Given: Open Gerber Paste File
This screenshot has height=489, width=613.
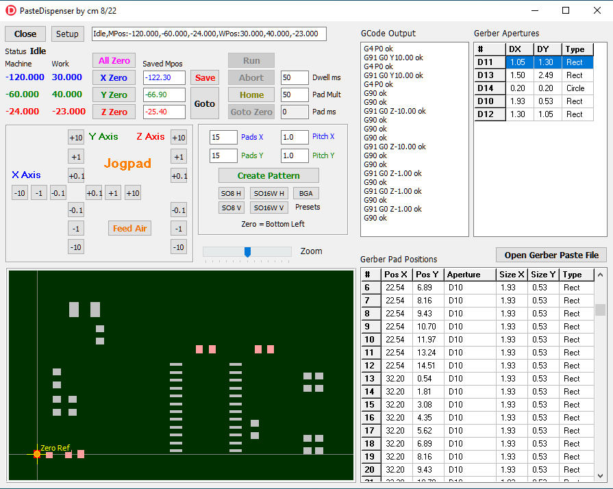Looking at the screenshot, I should click(x=551, y=255).
